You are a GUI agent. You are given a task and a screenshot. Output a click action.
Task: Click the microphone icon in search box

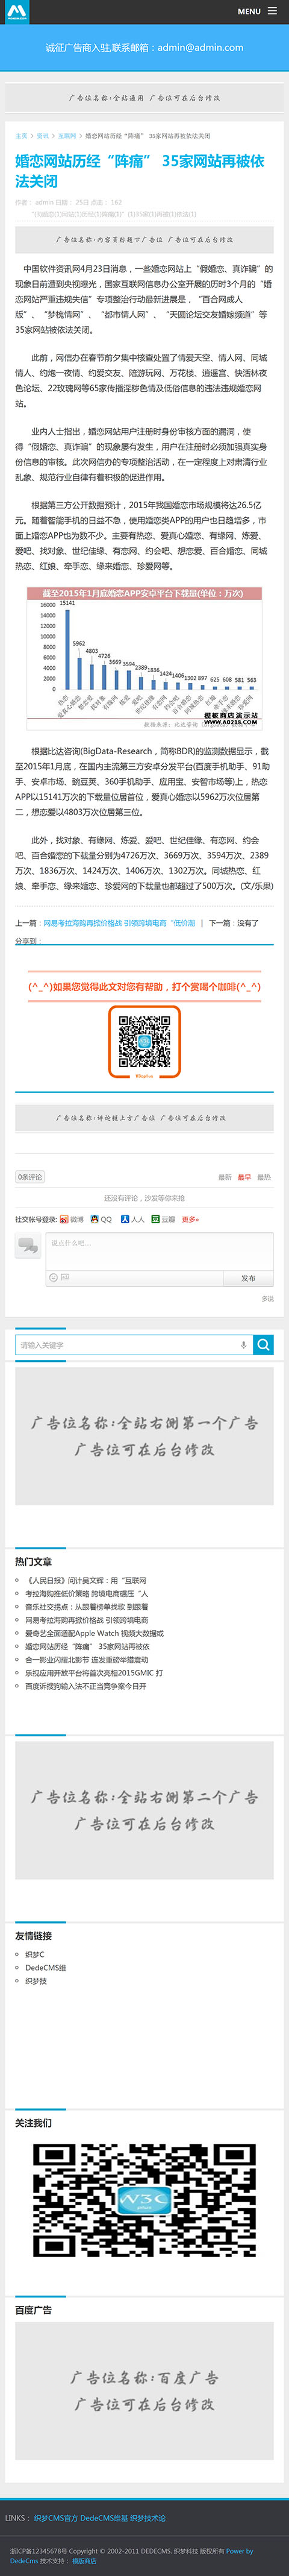click(x=243, y=1345)
